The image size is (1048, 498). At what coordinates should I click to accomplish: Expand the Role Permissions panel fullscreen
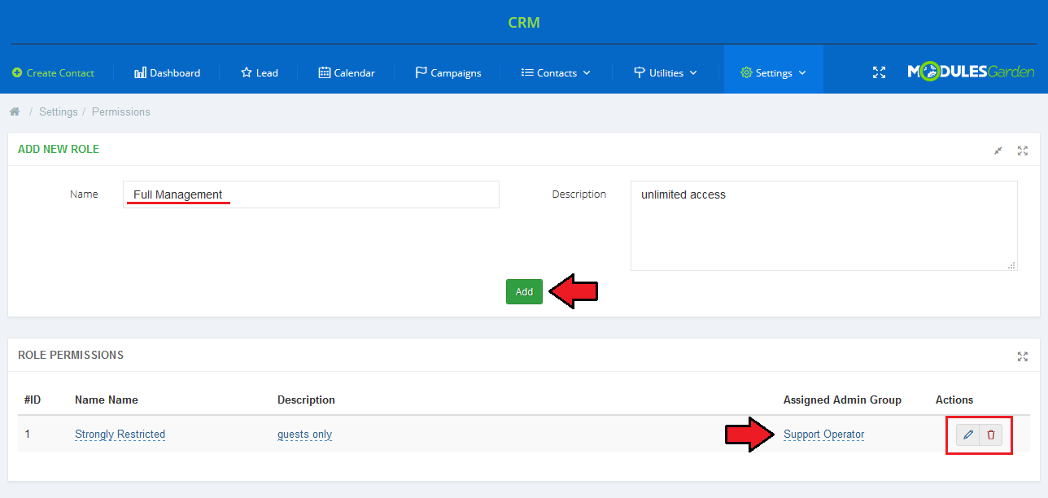coord(1023,356)
